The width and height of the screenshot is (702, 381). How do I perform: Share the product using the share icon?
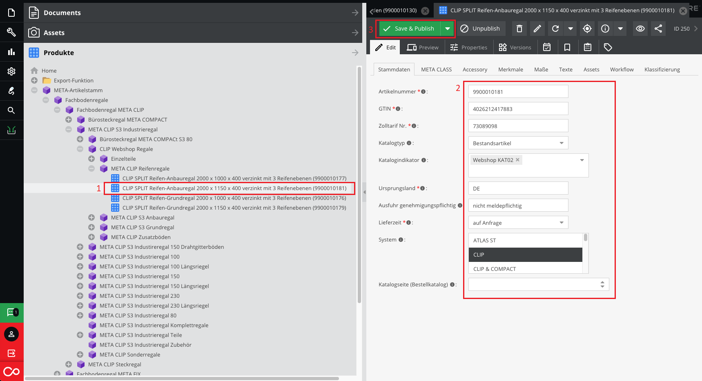(x=658, y=29)
